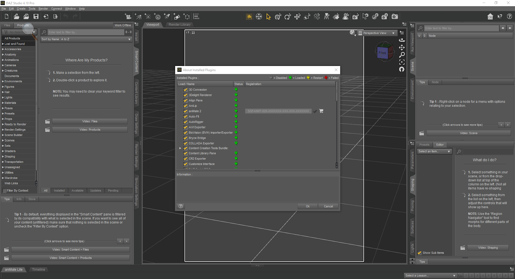Click the Smart Content filter text field
The image size is (515, 279).
point(86,32)
